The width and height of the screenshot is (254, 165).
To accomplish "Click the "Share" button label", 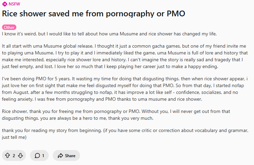I will (x=70, y=155).
